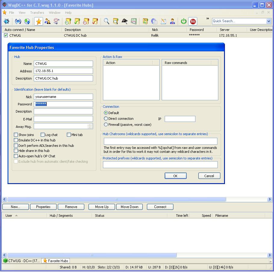Open Recent Hubs icon in toolbar

pyautogui.click(x=57, y=21)
